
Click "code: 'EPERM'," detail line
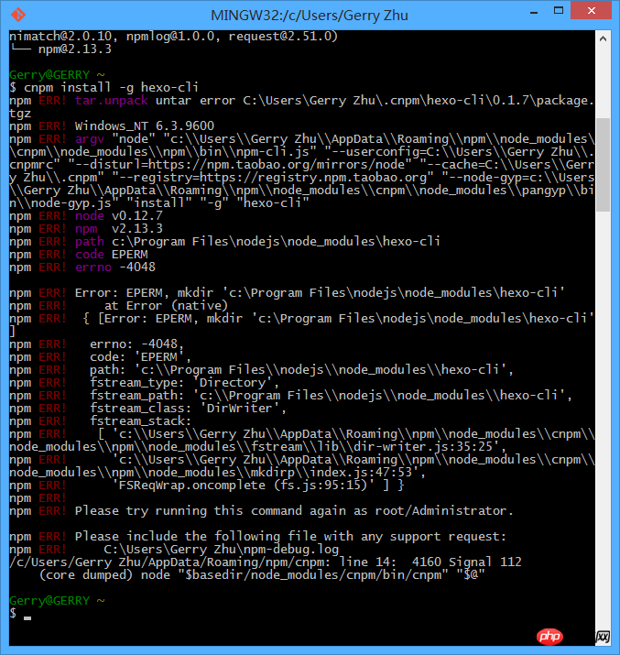click(x=140, y=357)
